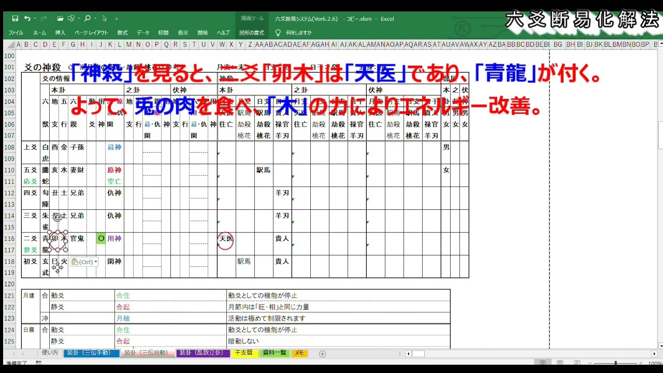663x373 pixels.
Task: Expand the magnifier icon dropdown arrow
Action: [x=94, y=19]
